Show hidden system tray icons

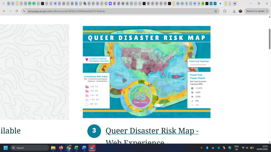(x=201, y=148)
